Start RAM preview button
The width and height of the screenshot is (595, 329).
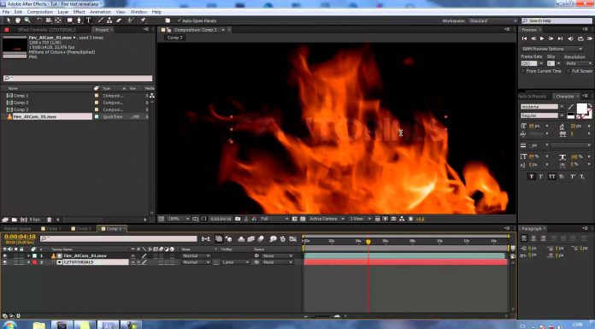(x=589, y=38)
